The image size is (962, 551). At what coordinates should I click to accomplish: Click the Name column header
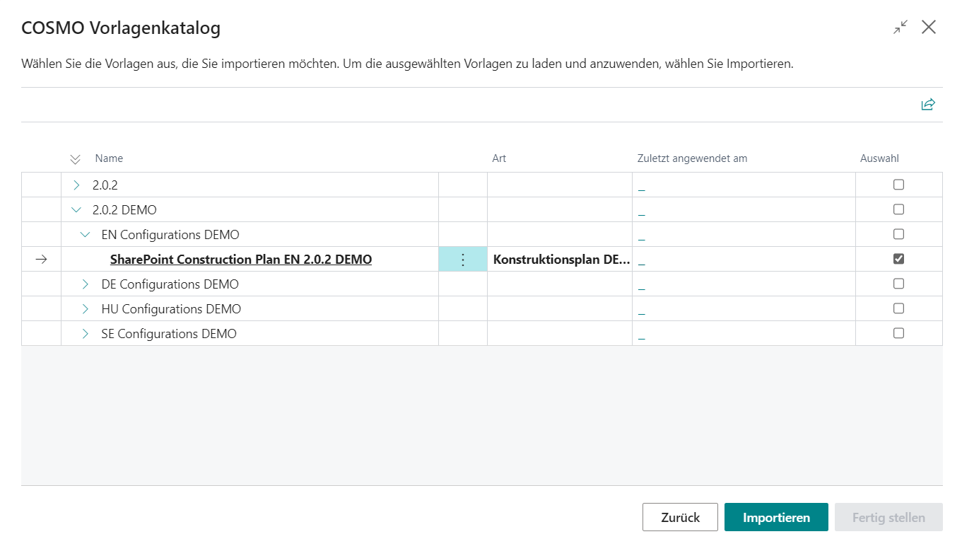click(109, 158)
